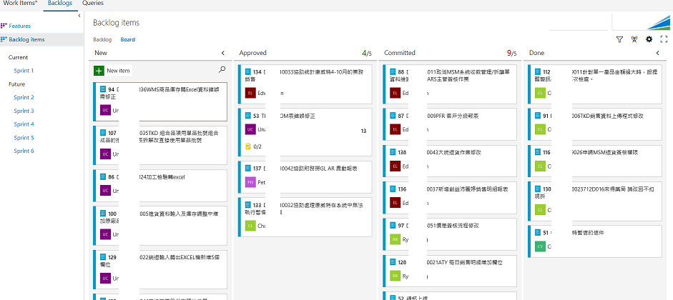Image resolution: width=673 pixels, height=300 pixels.
Task: Select Sprint 3 in sidebar
Action: tap(24, 111)
